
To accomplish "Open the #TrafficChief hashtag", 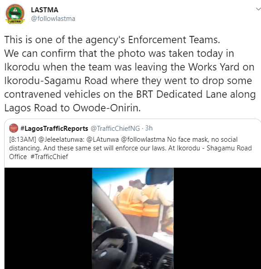I will [x=49, y=157].
